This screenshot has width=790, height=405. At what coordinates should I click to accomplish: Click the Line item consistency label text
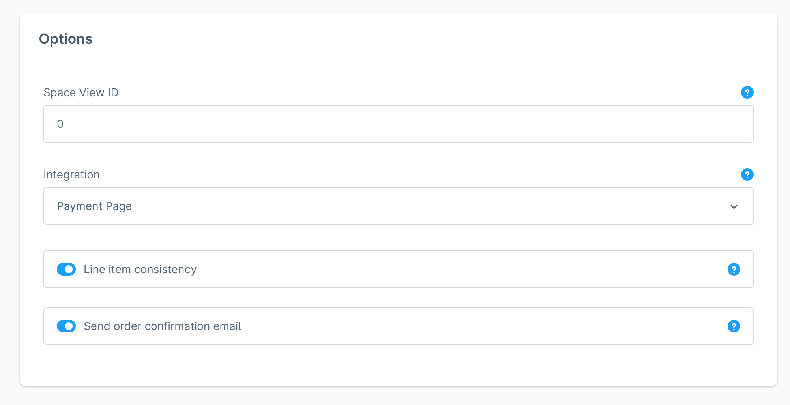pyautogui.click(x=140, y=269)
